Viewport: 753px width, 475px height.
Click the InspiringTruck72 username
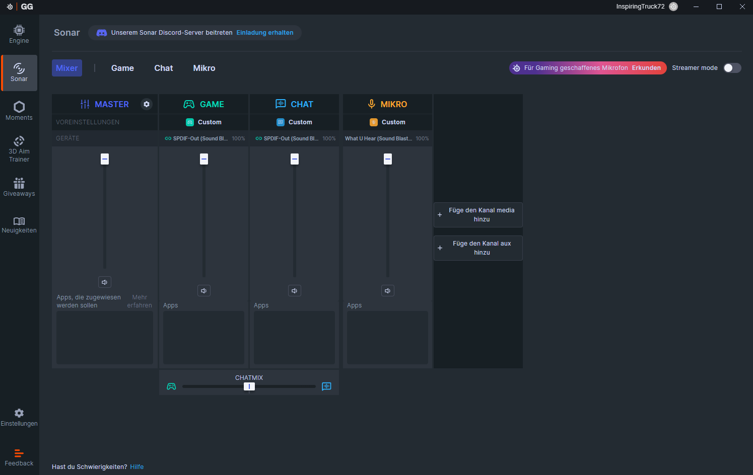pos(640,7)
